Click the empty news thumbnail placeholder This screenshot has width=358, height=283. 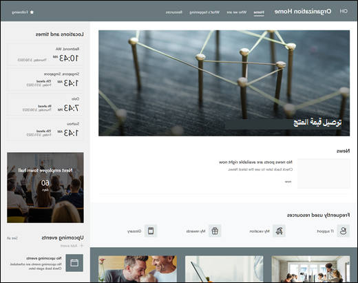324,174
